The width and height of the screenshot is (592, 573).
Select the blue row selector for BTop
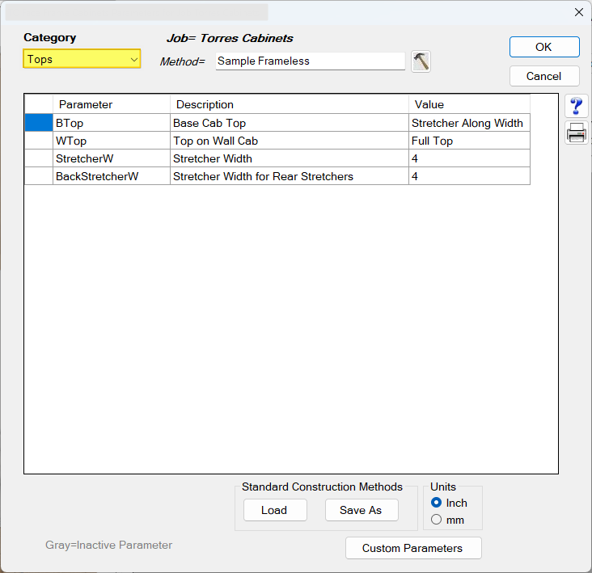tap(38, 123)
